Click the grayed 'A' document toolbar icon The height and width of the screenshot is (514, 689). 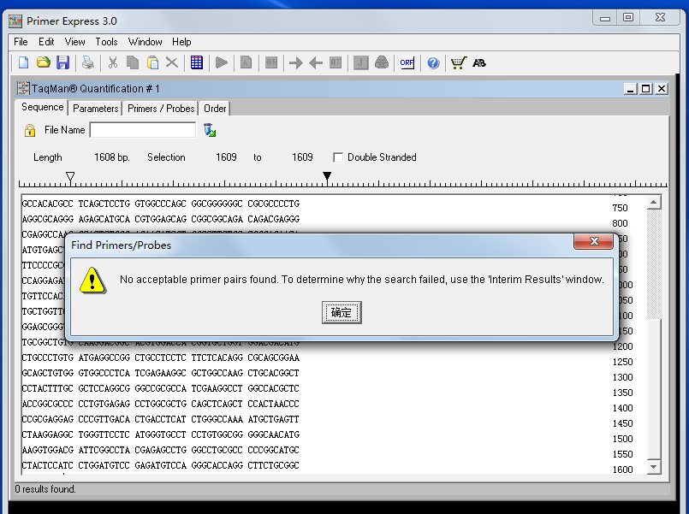point(246,62)
